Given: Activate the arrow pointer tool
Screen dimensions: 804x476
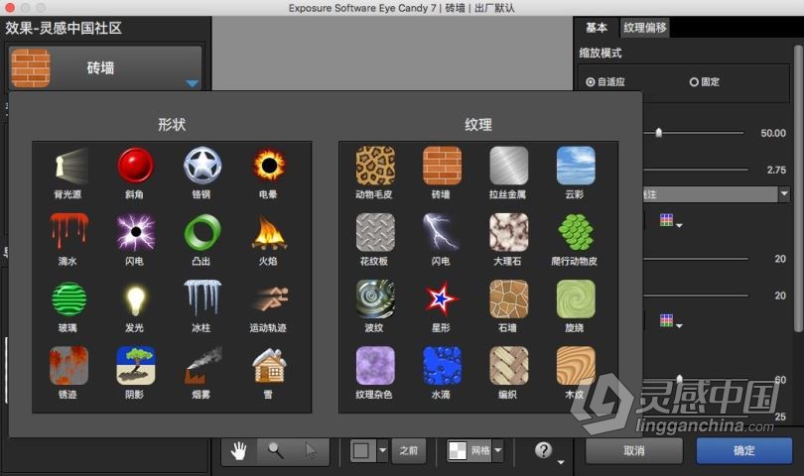Looking at the screenshot, I should point(311,451).
